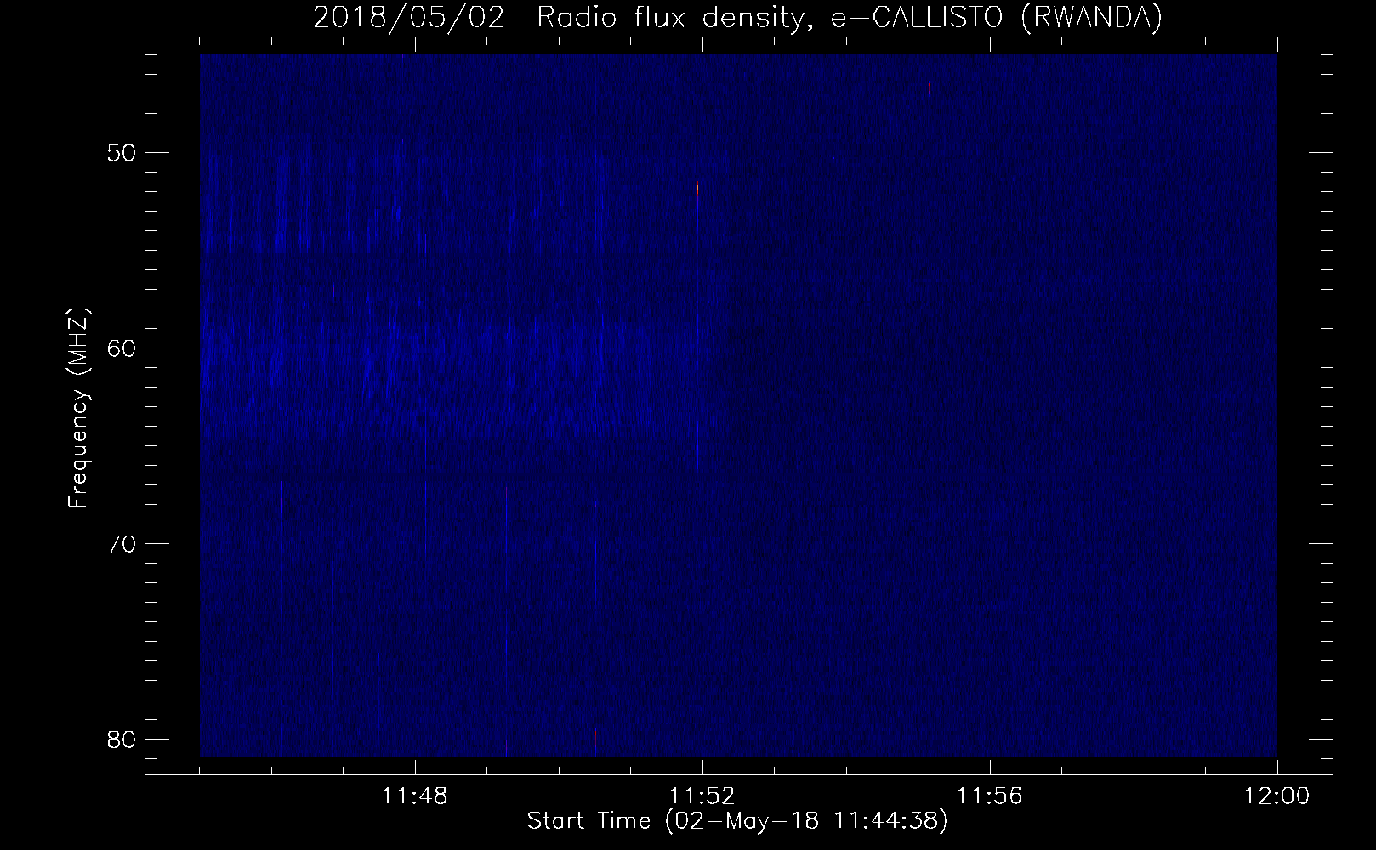Image resolution: width=1376 pixels, height=850 pixels.
Task: Click the red burst spike near 11:52
Action: (697, 190)
